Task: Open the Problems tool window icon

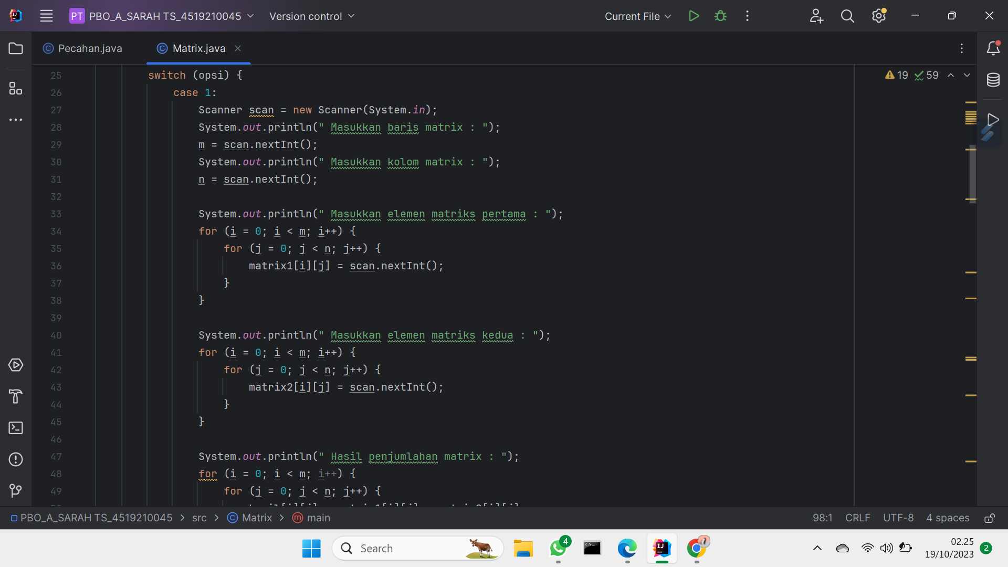Action: point(16,459)
